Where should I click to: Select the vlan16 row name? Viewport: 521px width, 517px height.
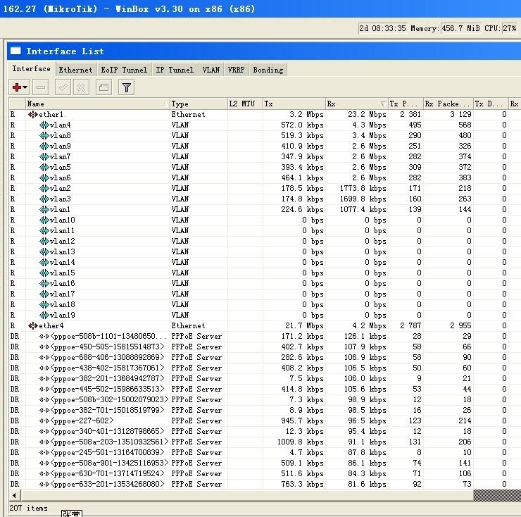pyautogui.click(x=62, y=284)
